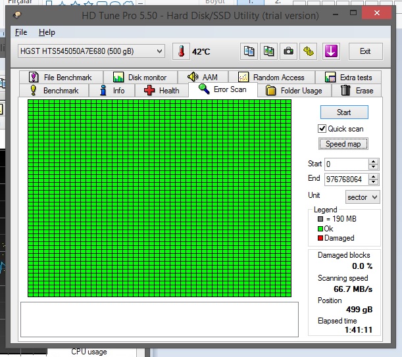
Task: Switch to the Extra tests tab
Action: tap(349, 77)
